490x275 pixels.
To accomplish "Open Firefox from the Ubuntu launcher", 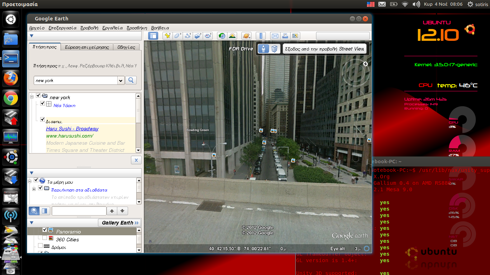I will click(x=11, y=78).
